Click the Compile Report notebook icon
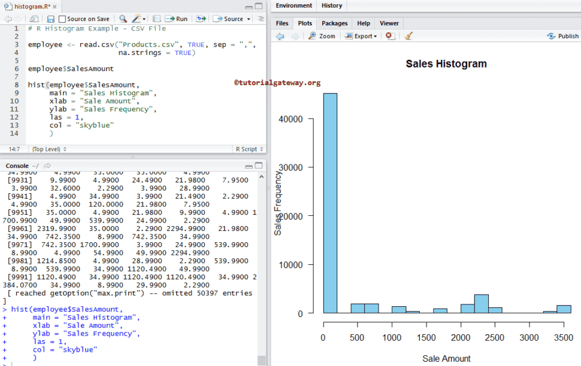The image size is (581, 366). click(156, 19)
